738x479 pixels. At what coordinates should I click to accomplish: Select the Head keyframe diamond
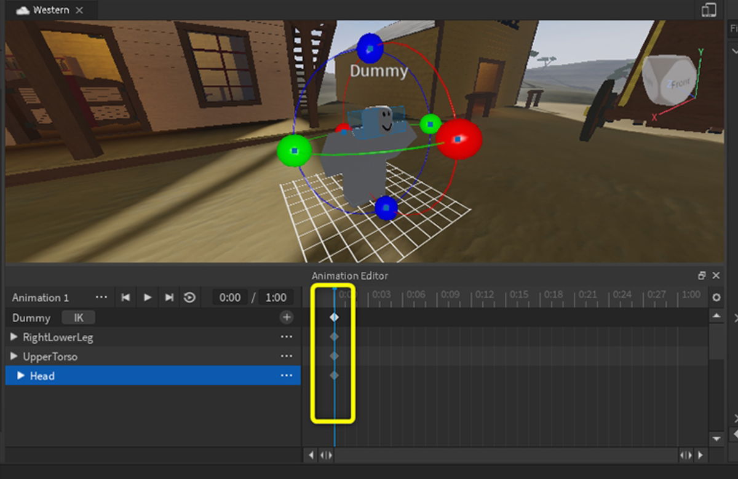[334, 375]
